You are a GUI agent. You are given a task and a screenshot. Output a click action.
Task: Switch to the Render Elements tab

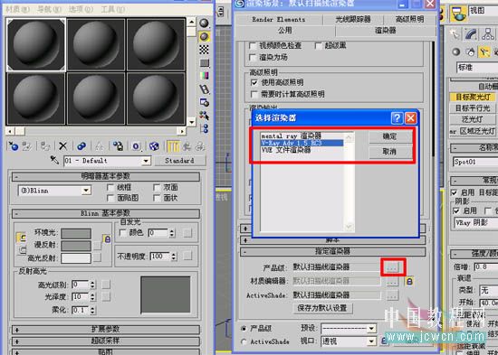pos(279,19)
